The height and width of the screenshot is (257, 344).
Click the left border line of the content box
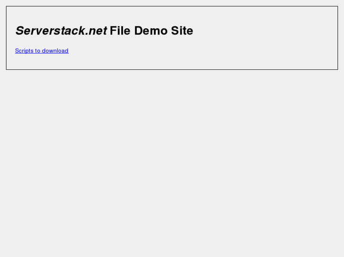tap(6, 38)
